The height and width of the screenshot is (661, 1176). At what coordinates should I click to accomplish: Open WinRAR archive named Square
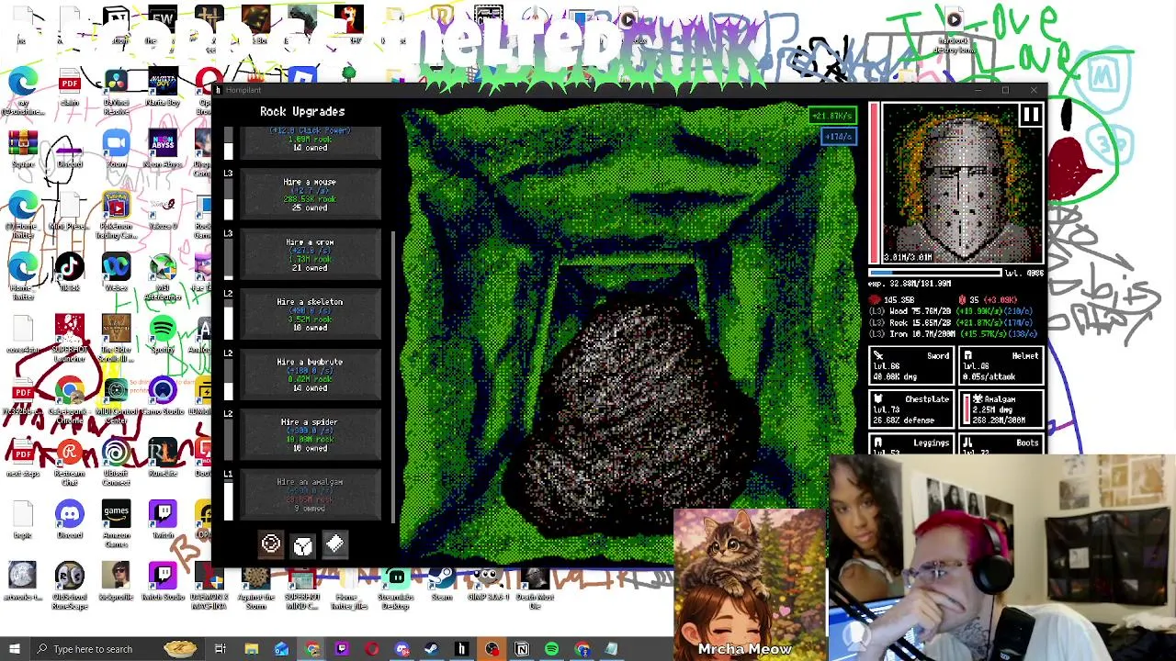point(23,150)
